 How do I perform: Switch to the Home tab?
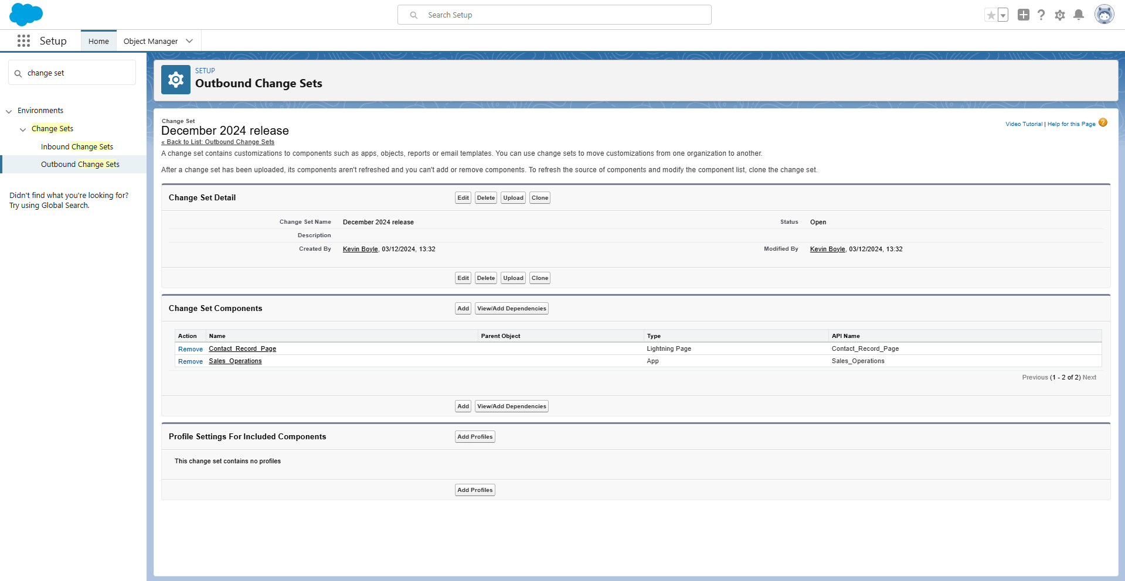98,41
